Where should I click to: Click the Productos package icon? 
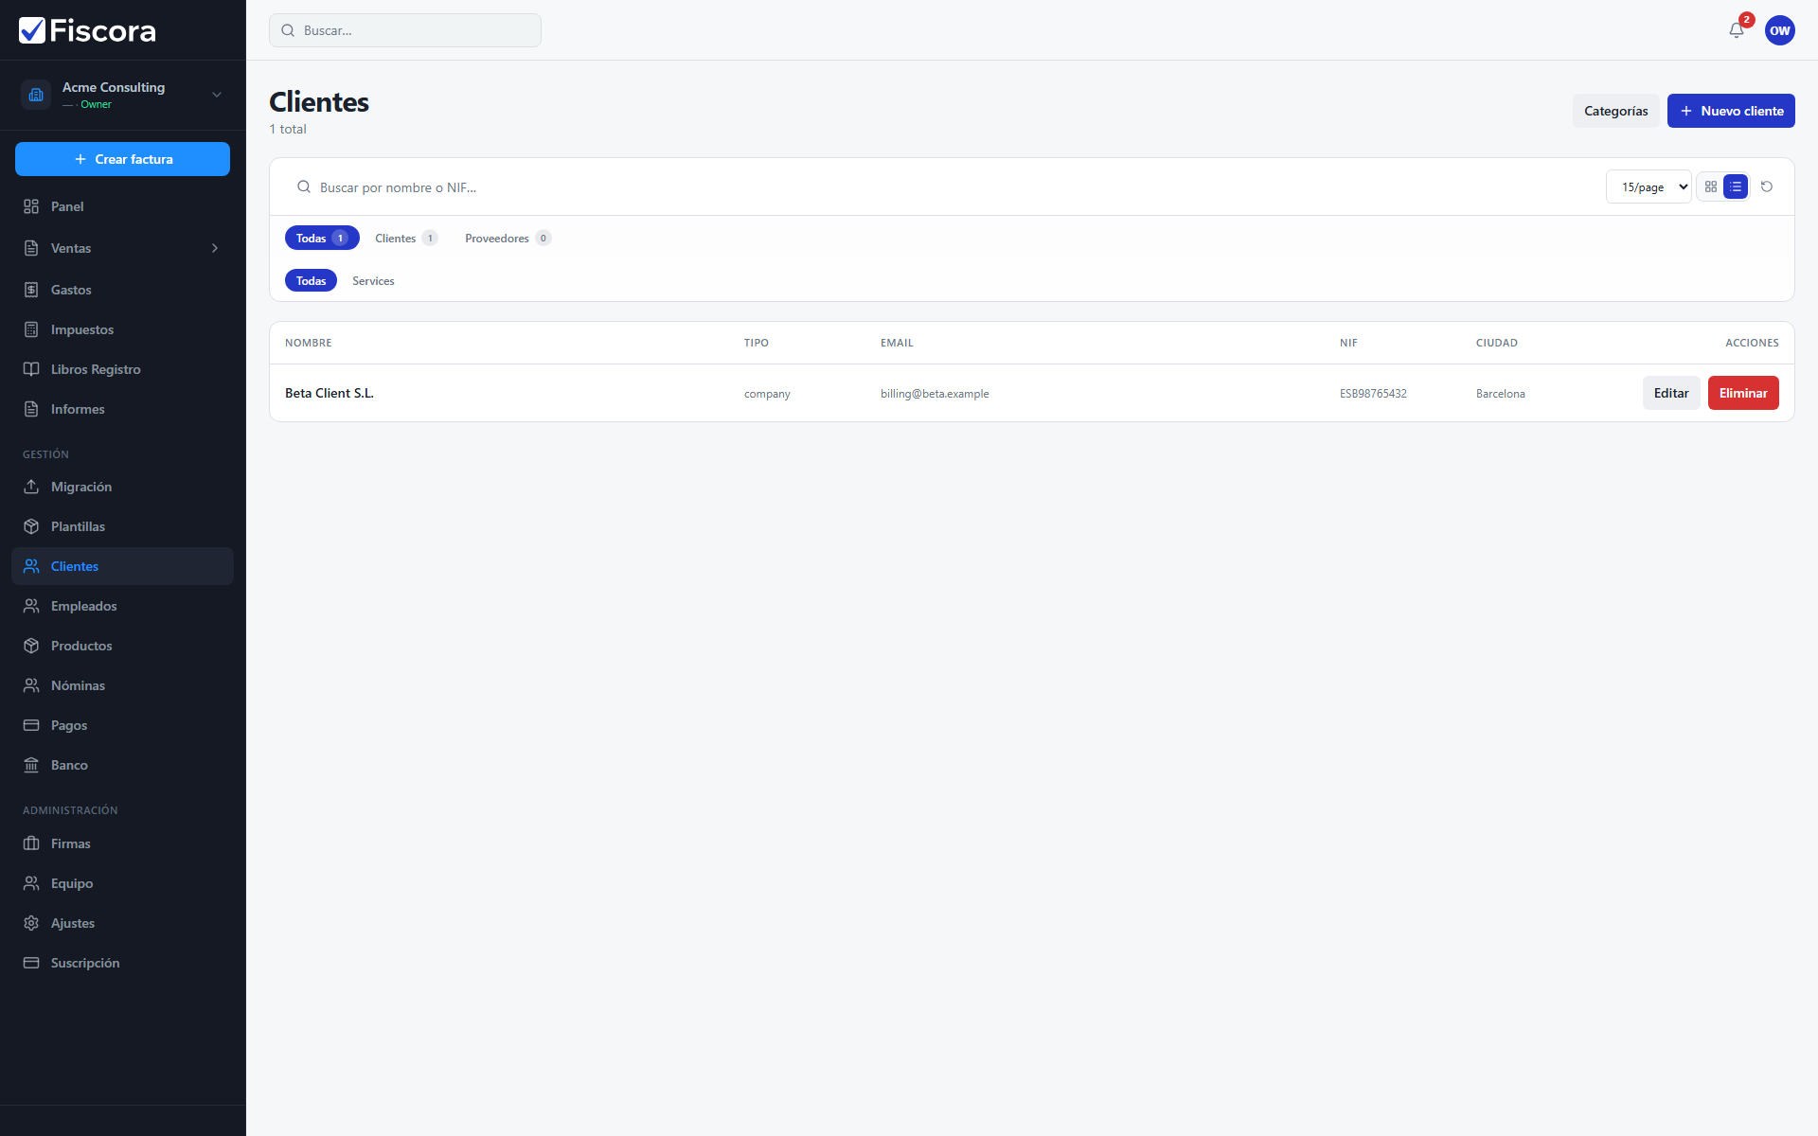tap(31, 646)
